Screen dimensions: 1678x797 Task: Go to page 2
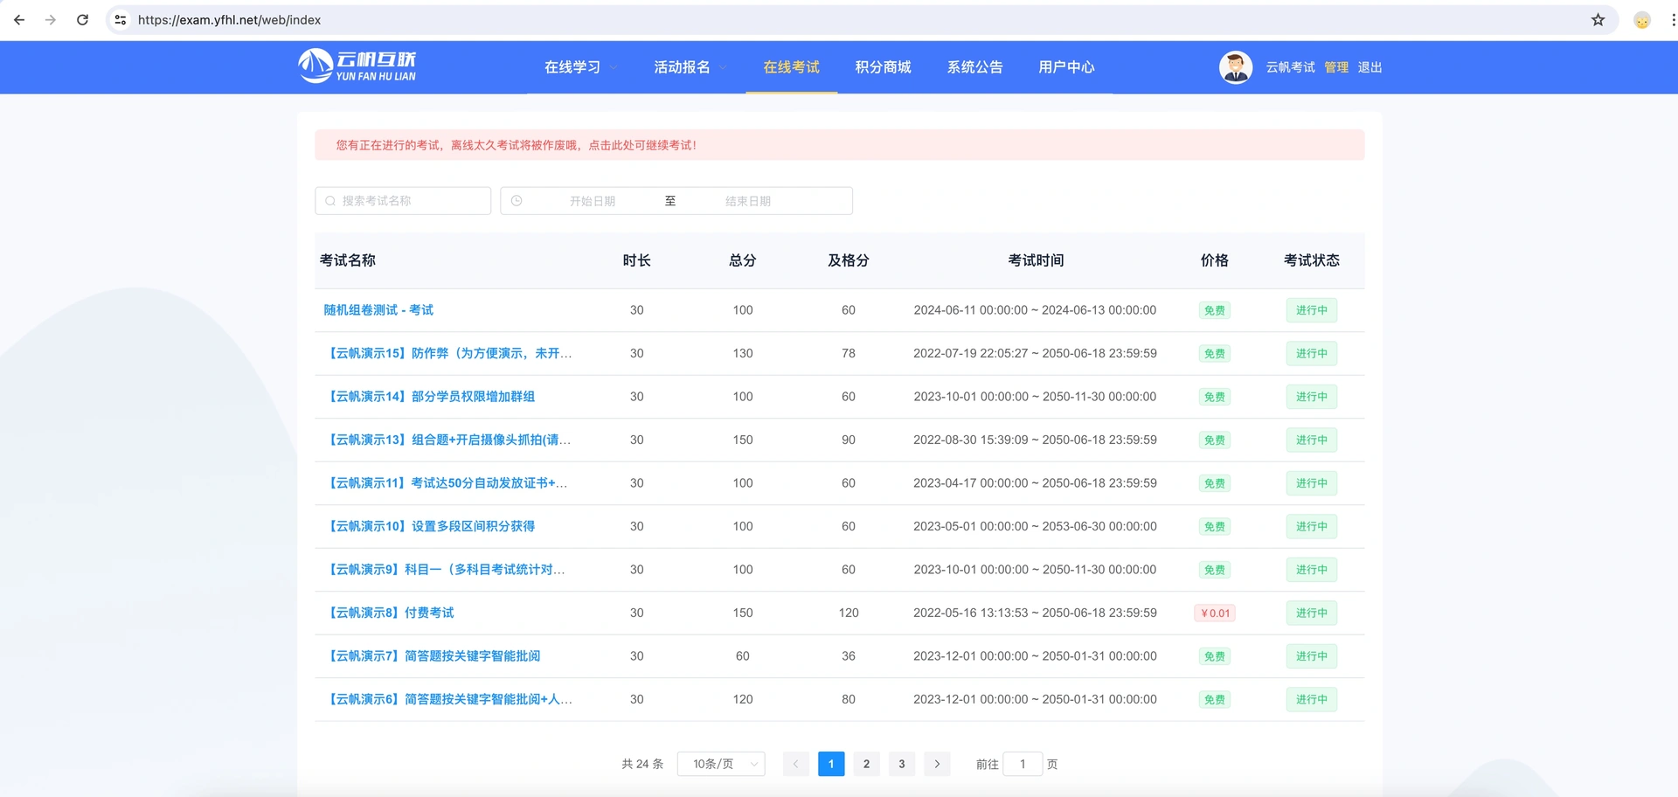click(x=866, y=764)
